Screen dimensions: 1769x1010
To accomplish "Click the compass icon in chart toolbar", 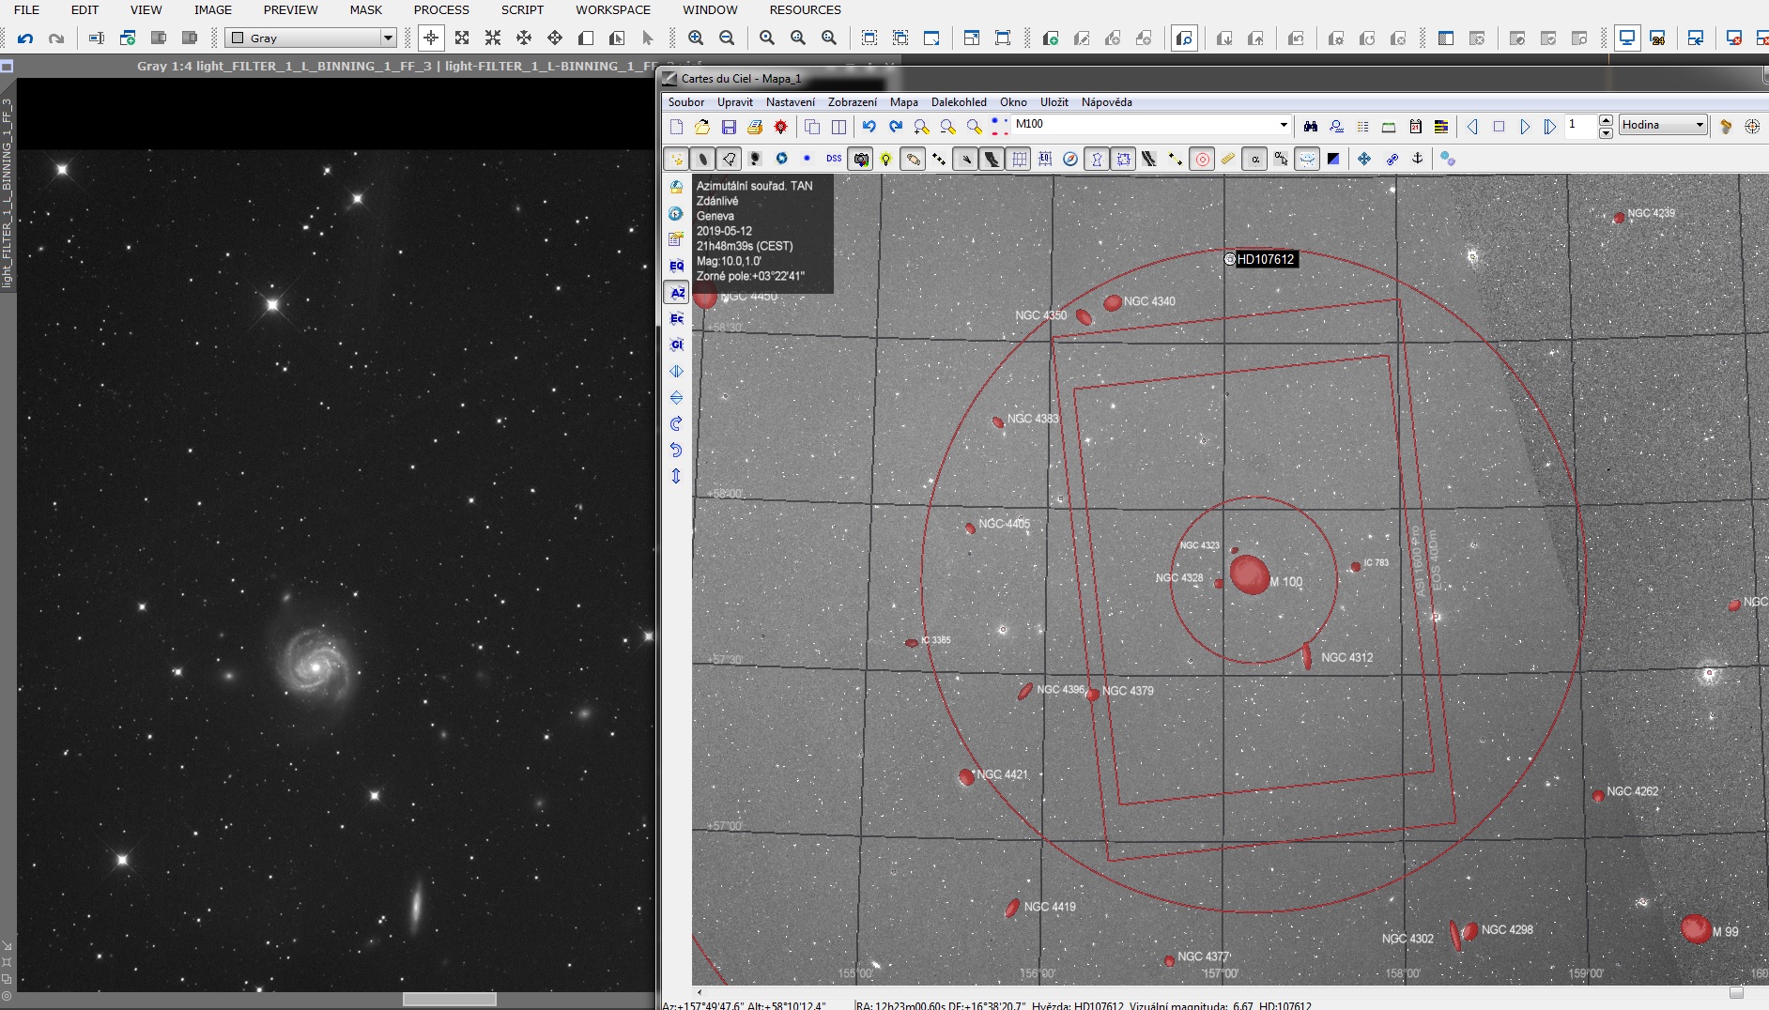I will click(1070, 159).
